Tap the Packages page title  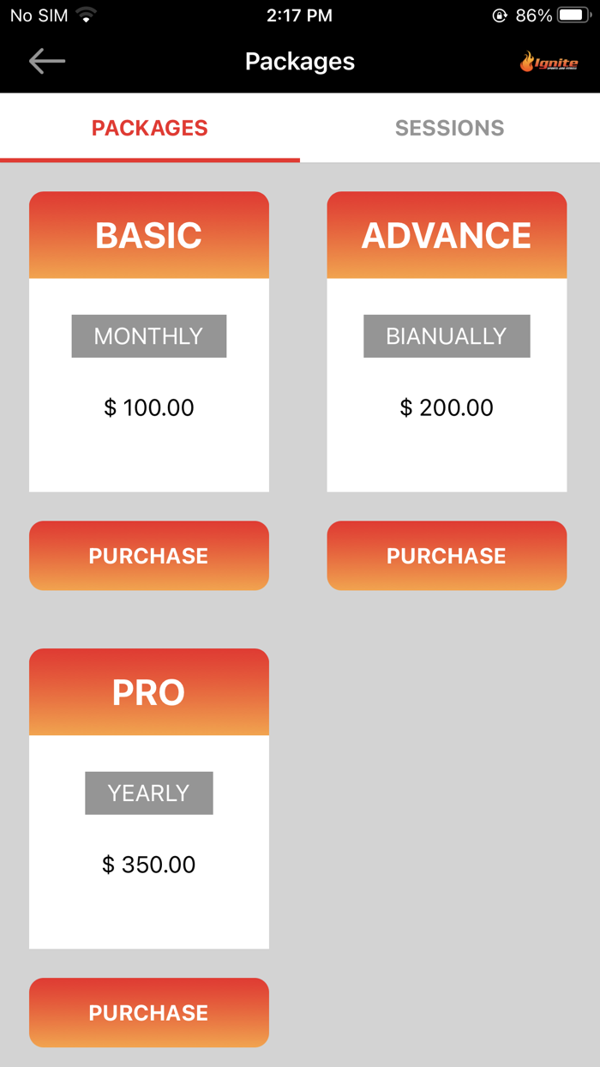[x=300, y=62]
